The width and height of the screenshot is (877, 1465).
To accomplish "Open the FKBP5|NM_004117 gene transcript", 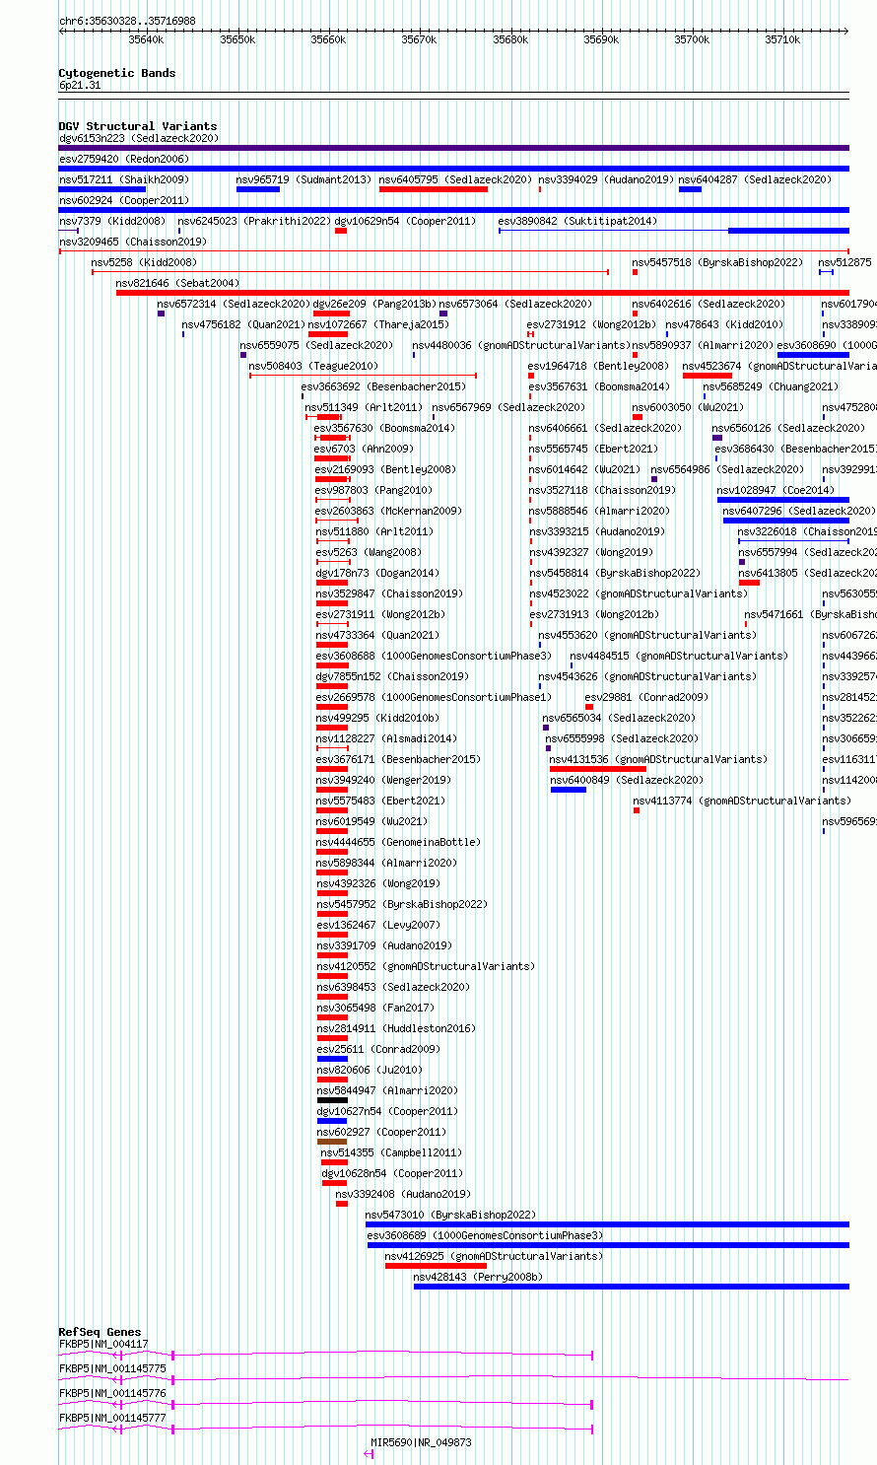I will (x=325, y=1356).
